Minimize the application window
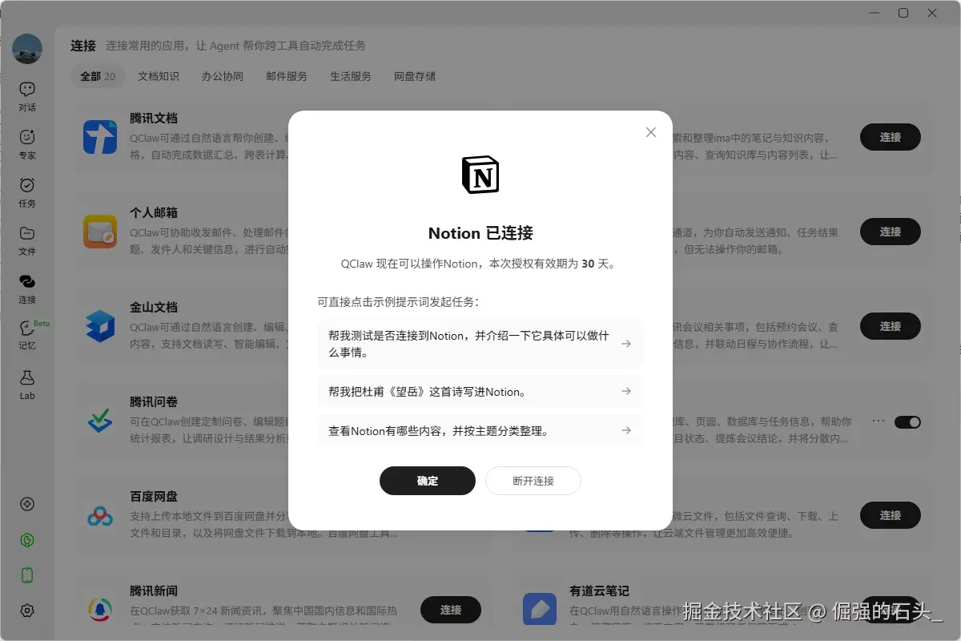This screenshot has width=961, height=641. pyautogui.click(x=875, y=13)
